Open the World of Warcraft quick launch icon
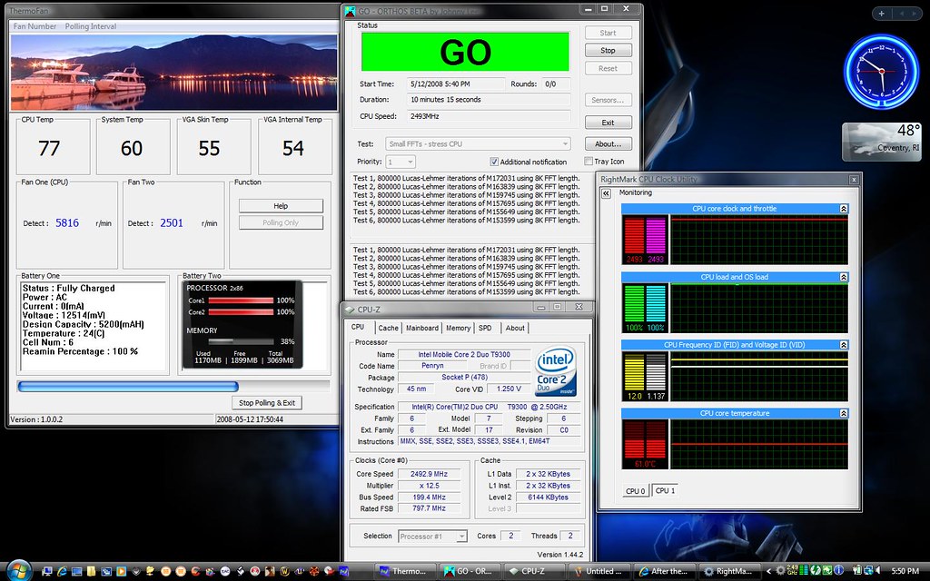Viewport: 930px width, 581px height. click(x=284, y=571)
